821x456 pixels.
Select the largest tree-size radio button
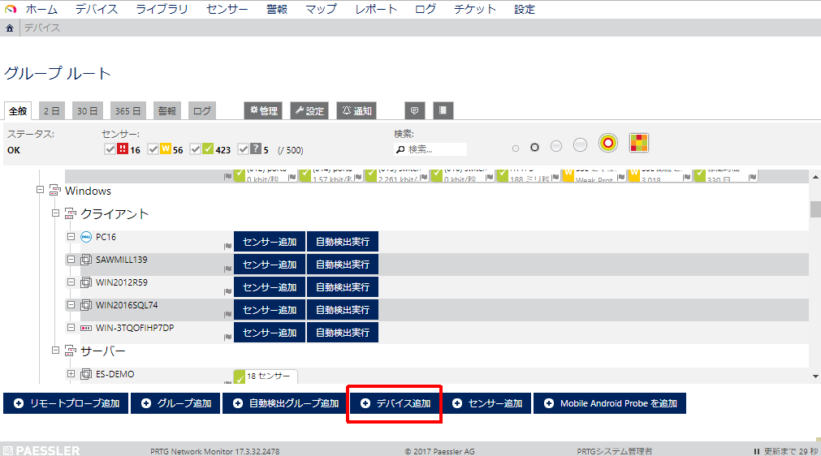580,145
